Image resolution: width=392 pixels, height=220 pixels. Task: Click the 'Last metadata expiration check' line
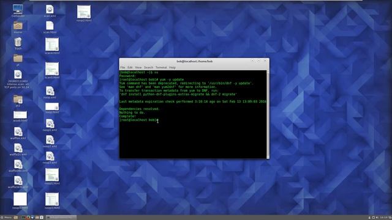coord(193,101)
